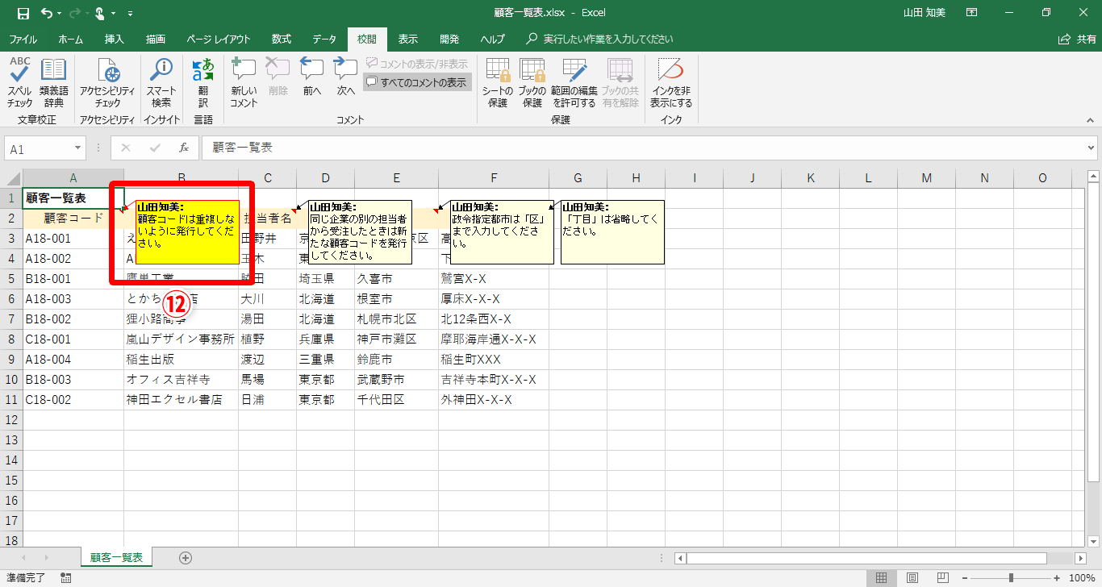Open the undo history dropdown arrow
Image resolution: width=1102 pixels, height=587 pixels.
pos(61,14)
